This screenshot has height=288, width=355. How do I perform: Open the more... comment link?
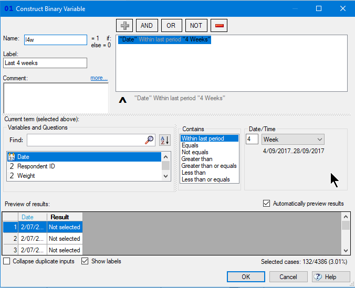pyautogui.click(x=99, y=78)
